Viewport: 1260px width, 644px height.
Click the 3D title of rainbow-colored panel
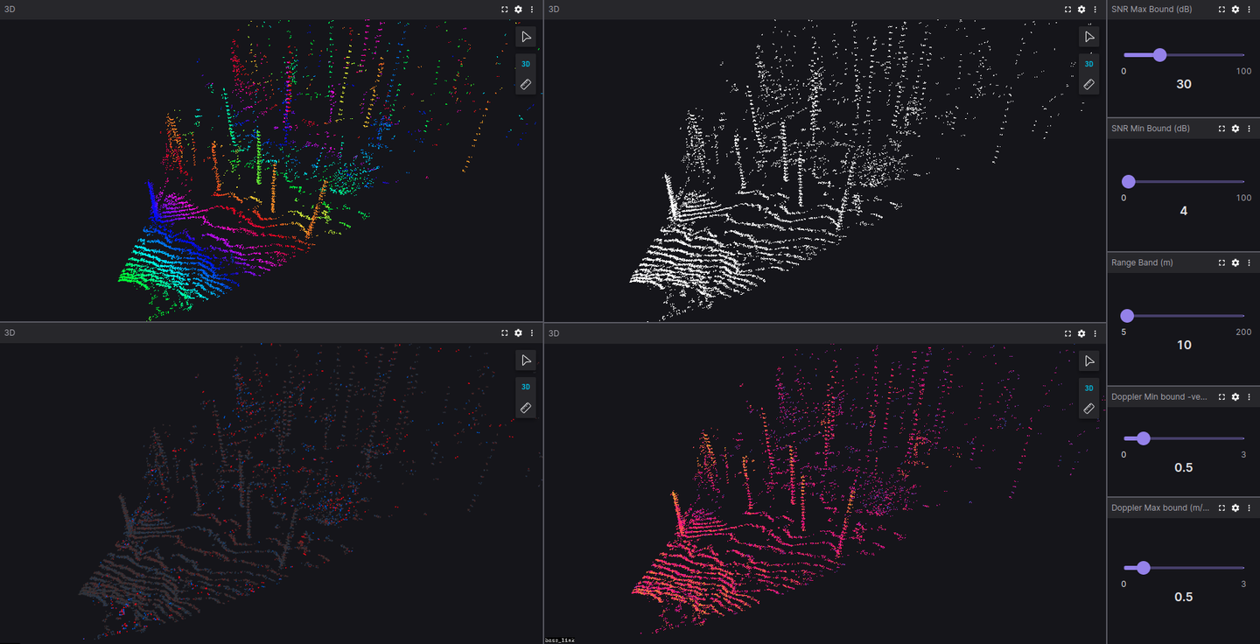point(10,9)
